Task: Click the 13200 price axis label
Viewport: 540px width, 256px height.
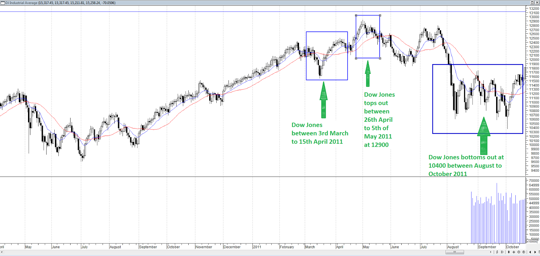Action: coord(534,8)
